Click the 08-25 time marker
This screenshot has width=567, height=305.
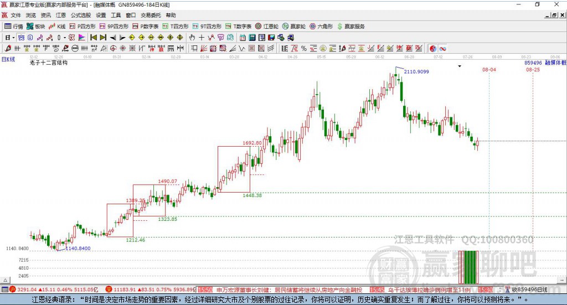pos(533,69)
